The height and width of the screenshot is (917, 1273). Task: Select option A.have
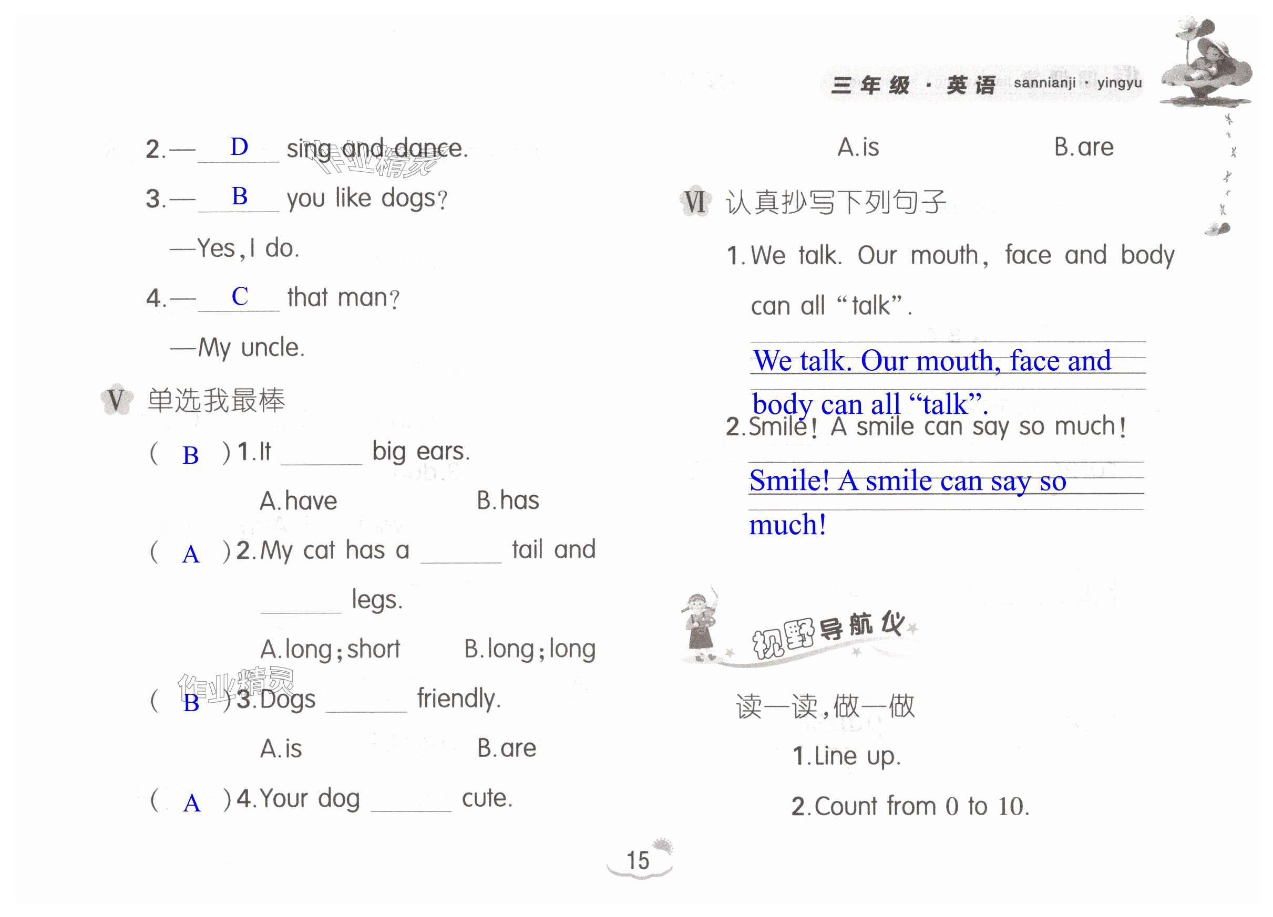pyautogui.click(x=298, y=501)
